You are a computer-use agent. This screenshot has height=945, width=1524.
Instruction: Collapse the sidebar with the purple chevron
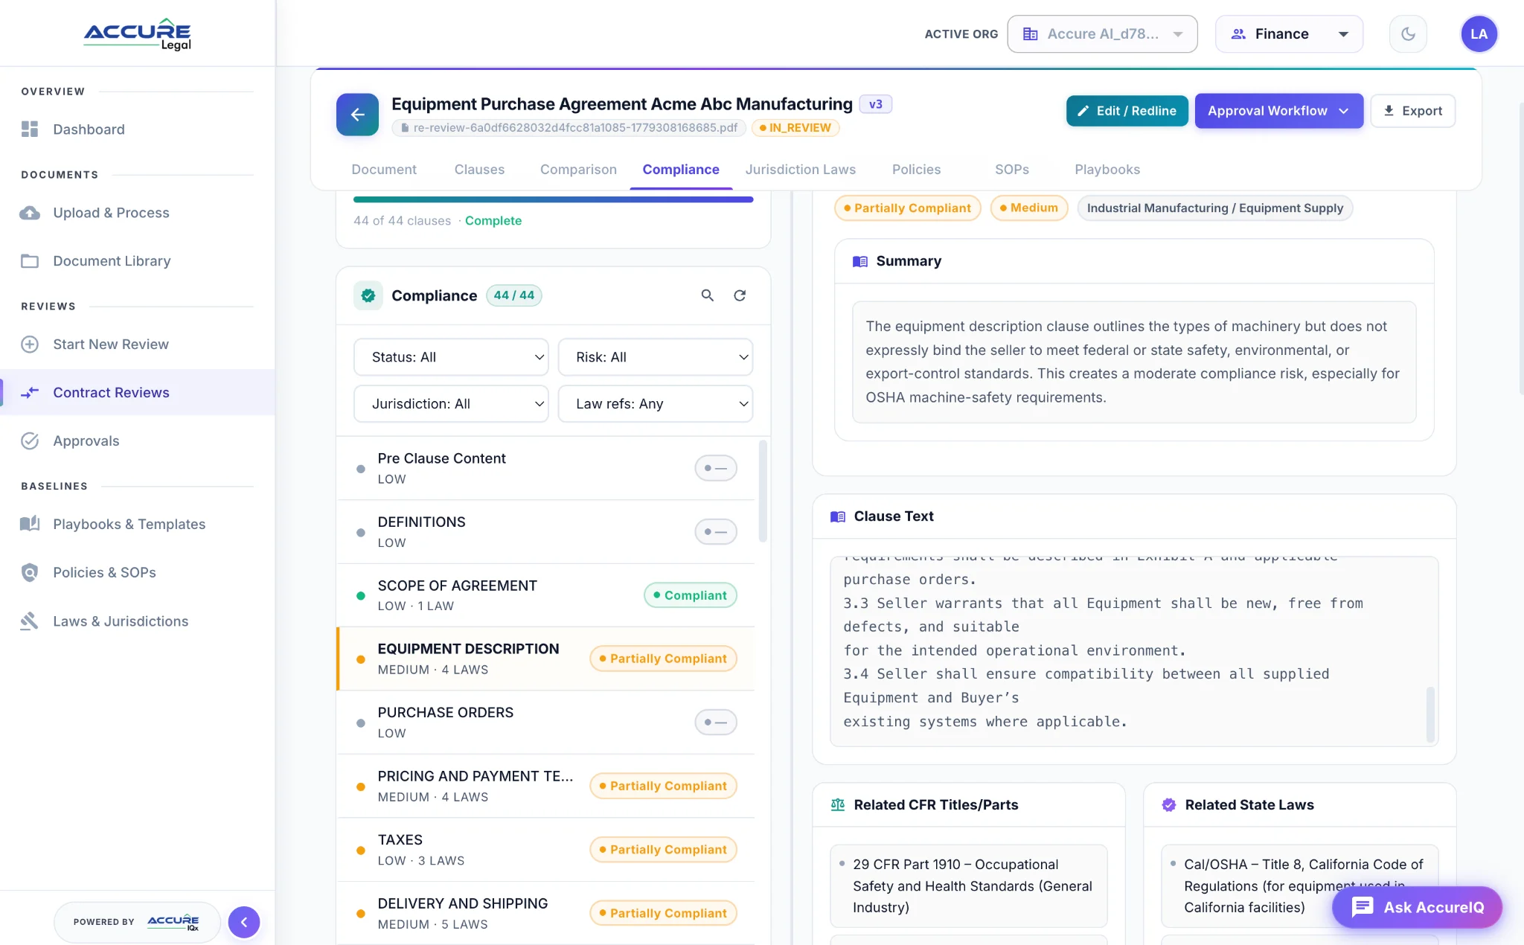tap(244, 922)
